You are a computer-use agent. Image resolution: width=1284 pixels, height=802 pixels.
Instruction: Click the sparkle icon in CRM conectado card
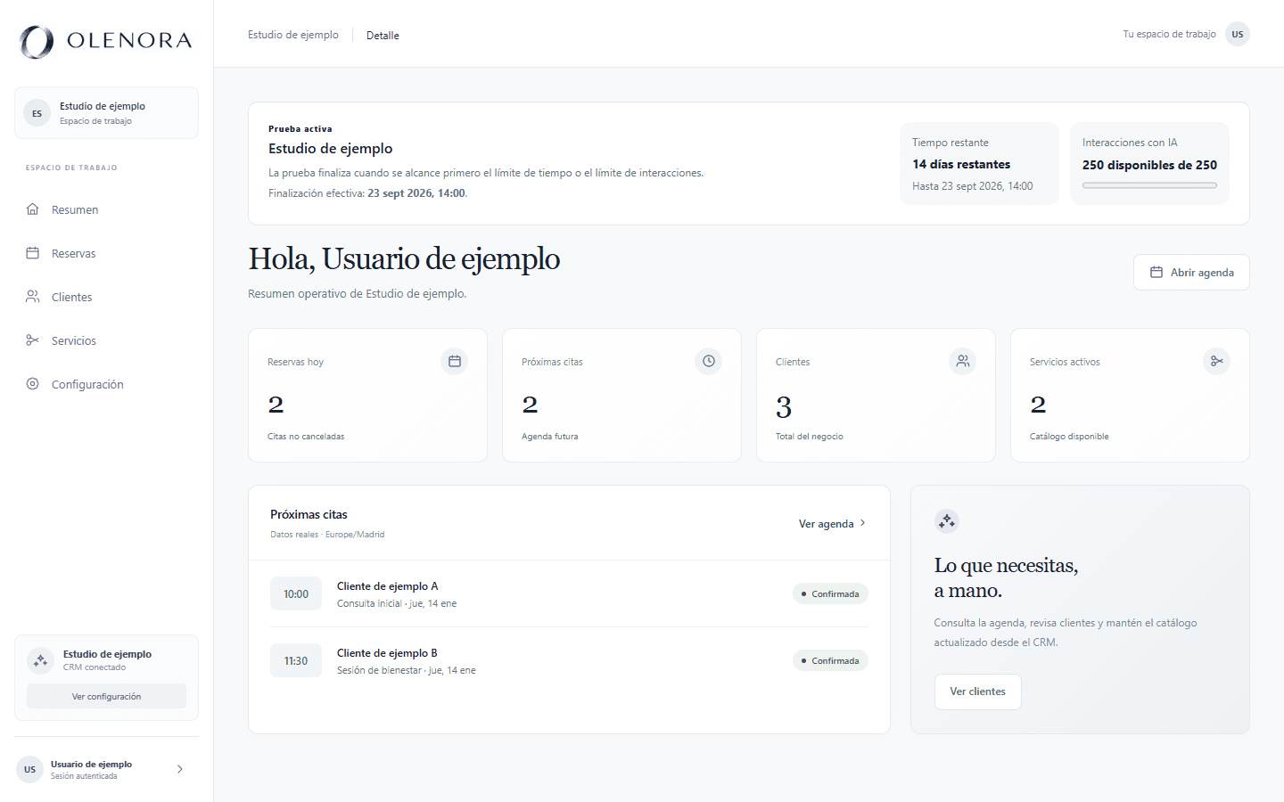[40, 660]
